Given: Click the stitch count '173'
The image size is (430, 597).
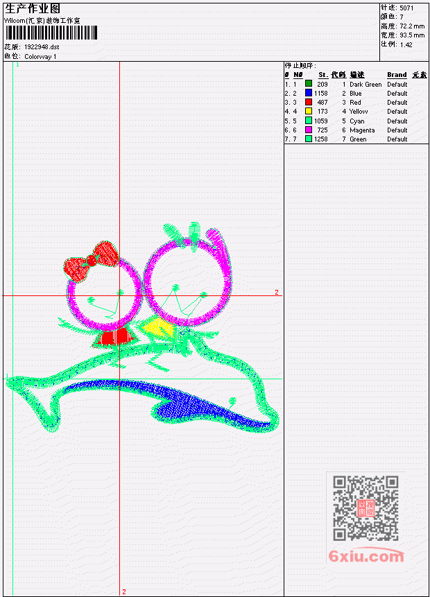Looking at the screenshot, I should (322, 112).
